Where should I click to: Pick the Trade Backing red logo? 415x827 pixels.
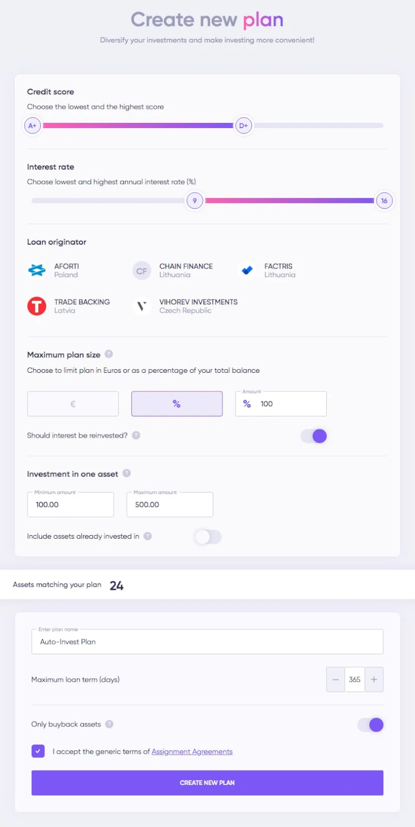click(x=37, y=306)
